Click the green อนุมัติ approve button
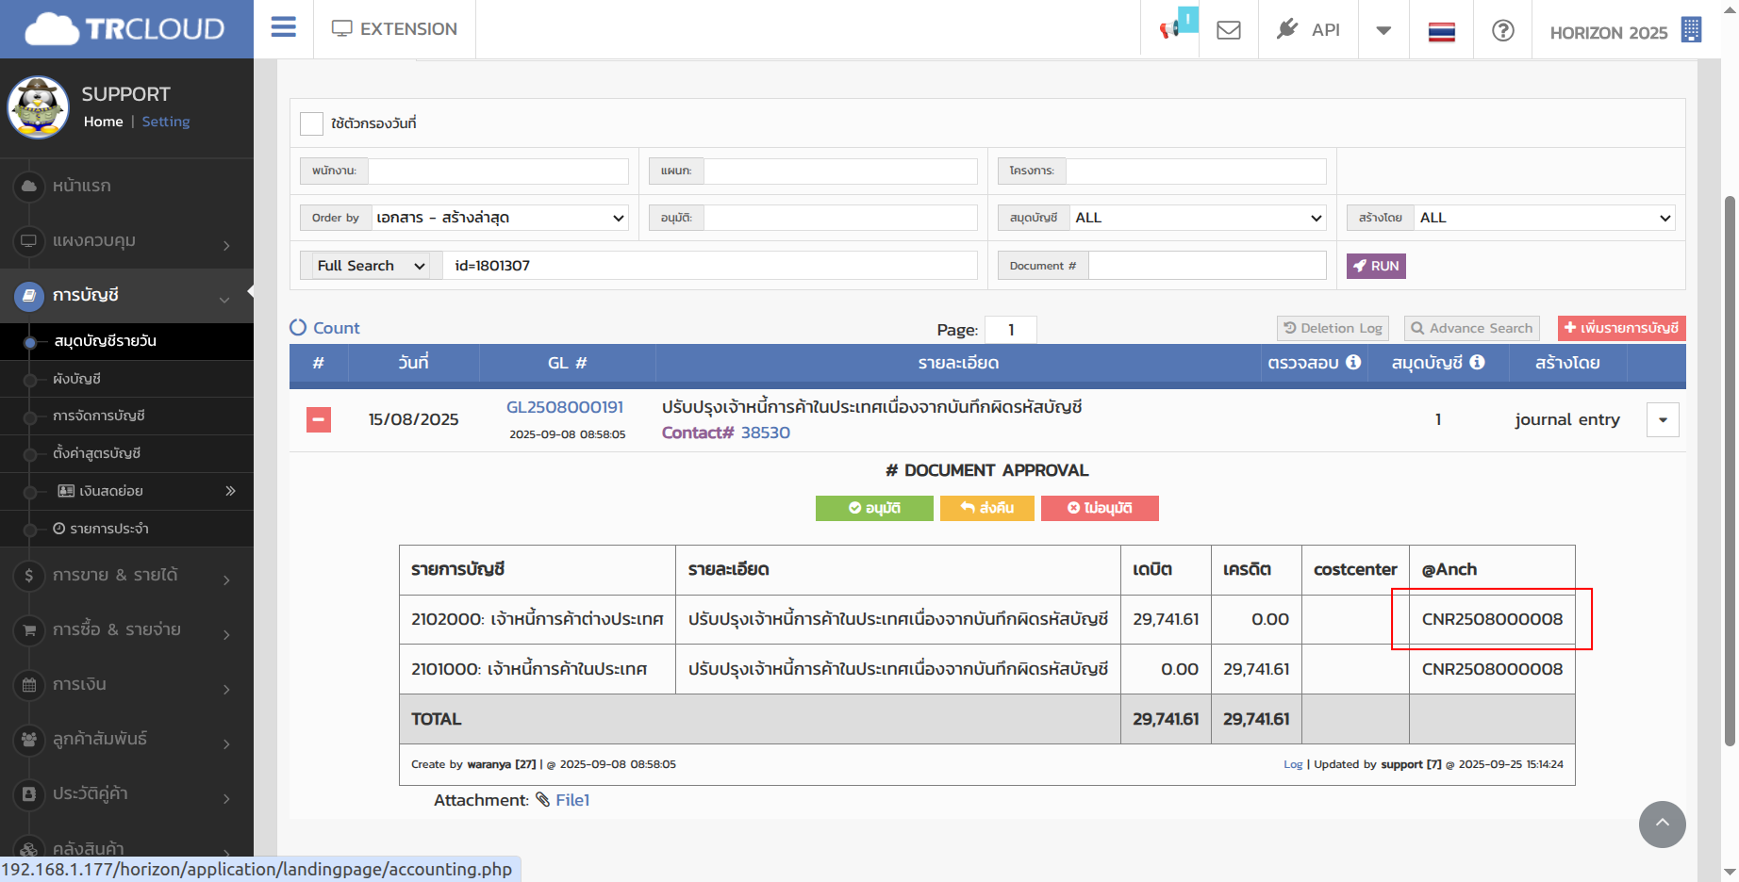 click(x=873, y=508)
